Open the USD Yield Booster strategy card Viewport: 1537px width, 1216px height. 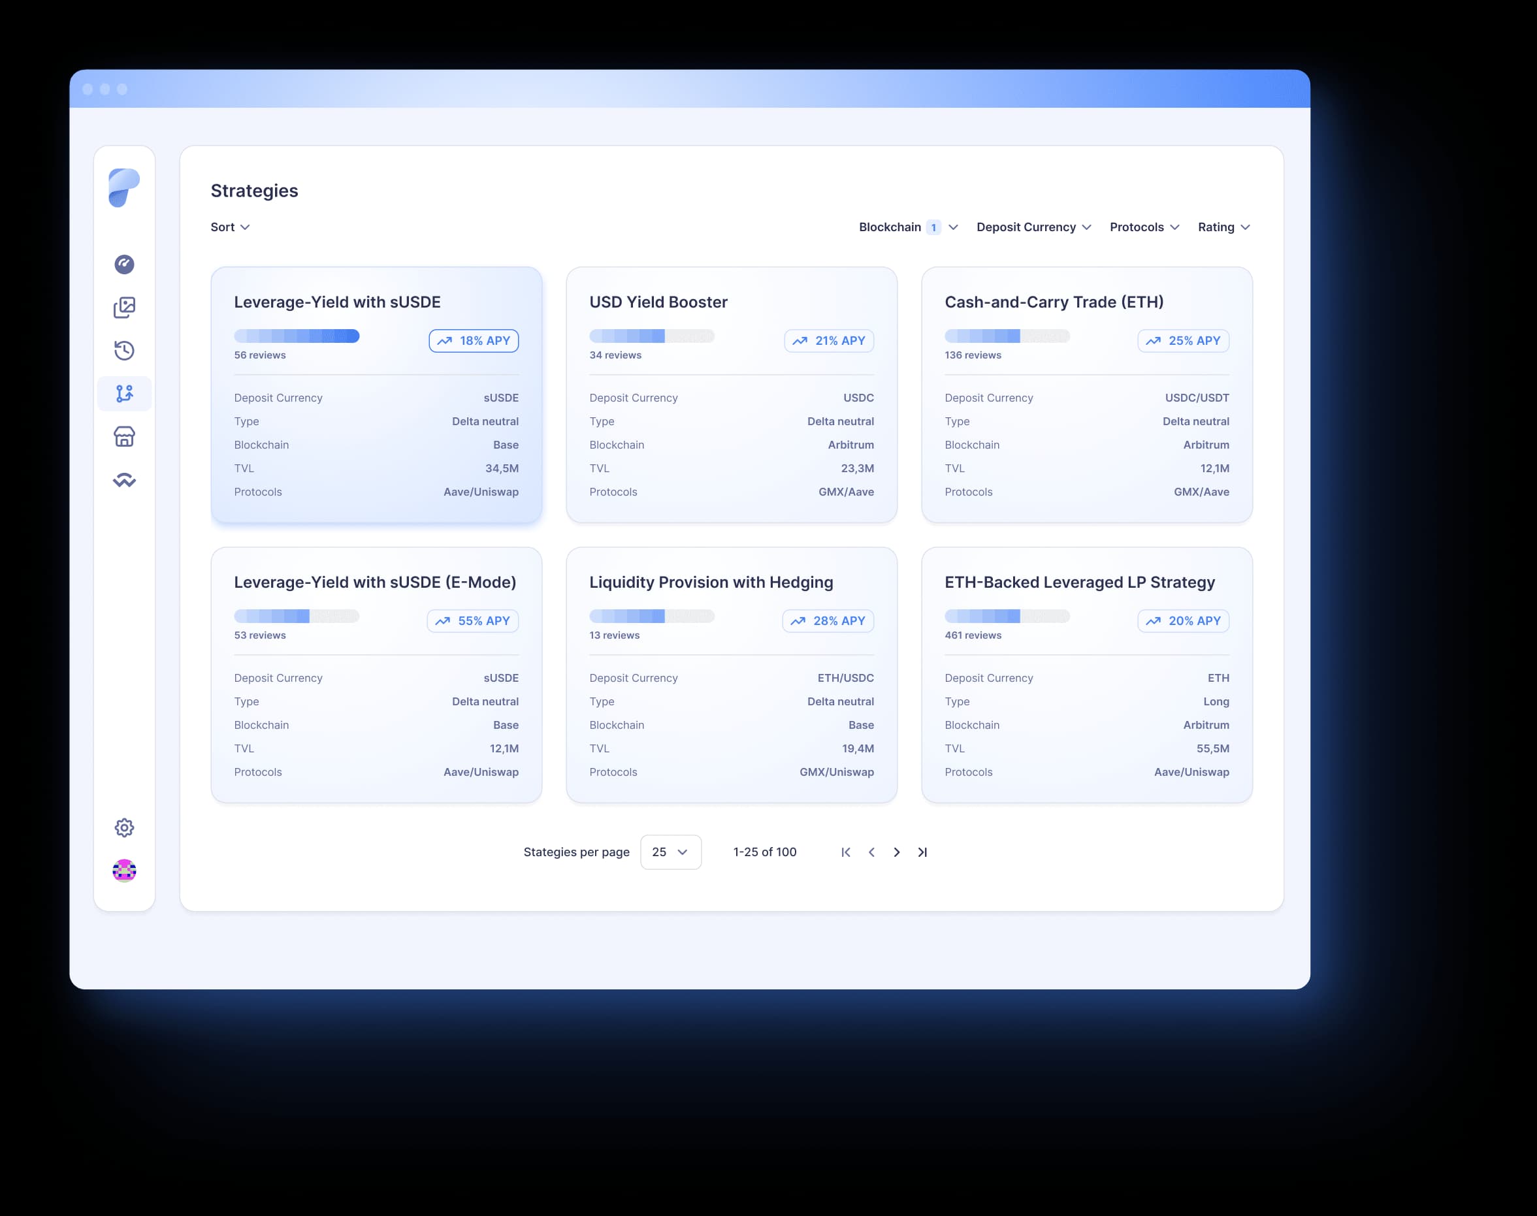731,396
